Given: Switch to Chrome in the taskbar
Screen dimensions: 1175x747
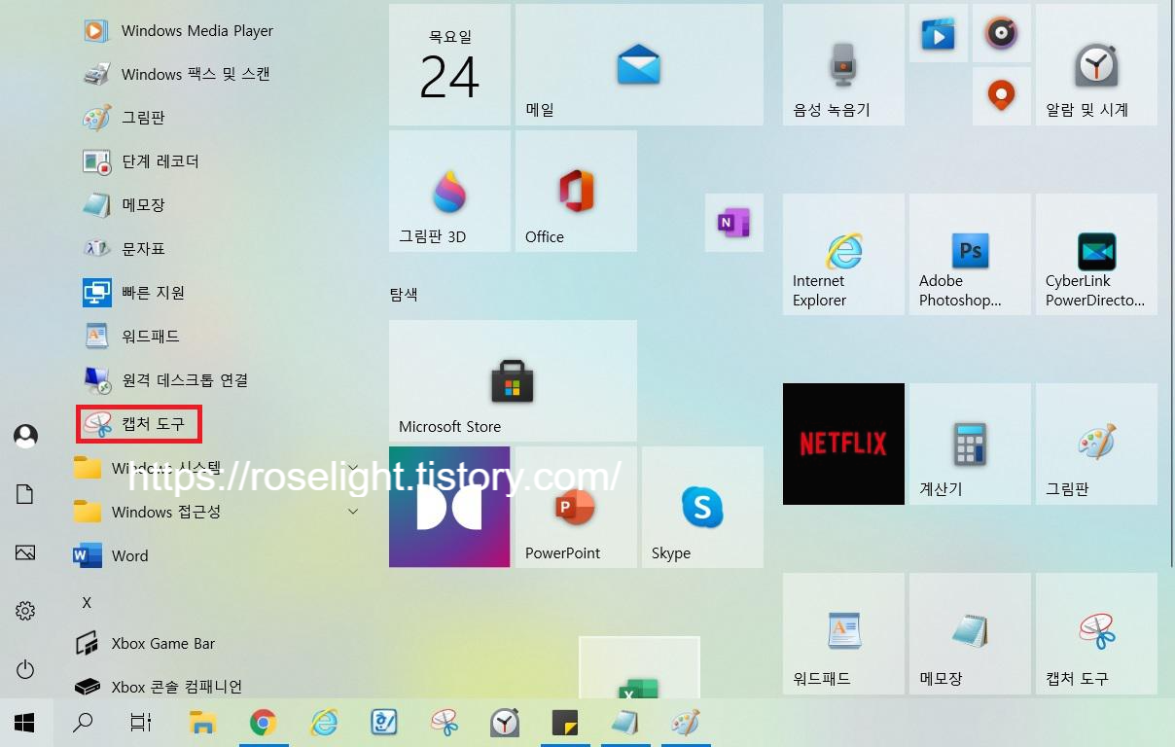Looking at the screenshot, I should click(x=263, y=723).
